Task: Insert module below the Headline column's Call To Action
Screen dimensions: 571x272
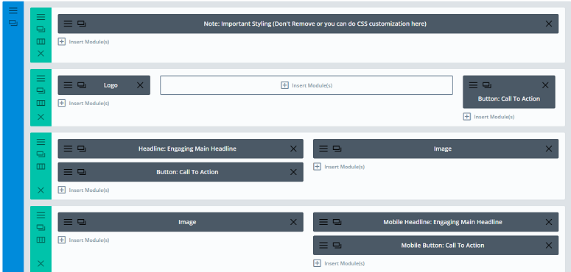Action: coord(84,190)
